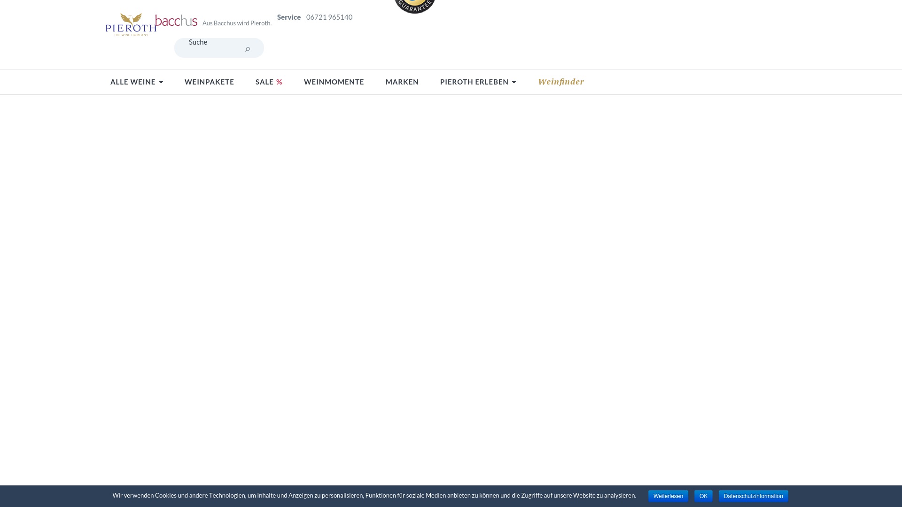
Task: Click the Weiterlesen cookie button
Action: tap(668, 496)
